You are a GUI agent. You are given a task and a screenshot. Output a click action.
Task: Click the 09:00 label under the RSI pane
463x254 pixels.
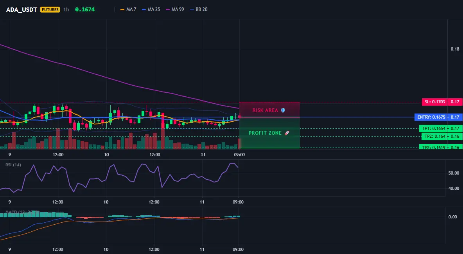click(238, 202)
